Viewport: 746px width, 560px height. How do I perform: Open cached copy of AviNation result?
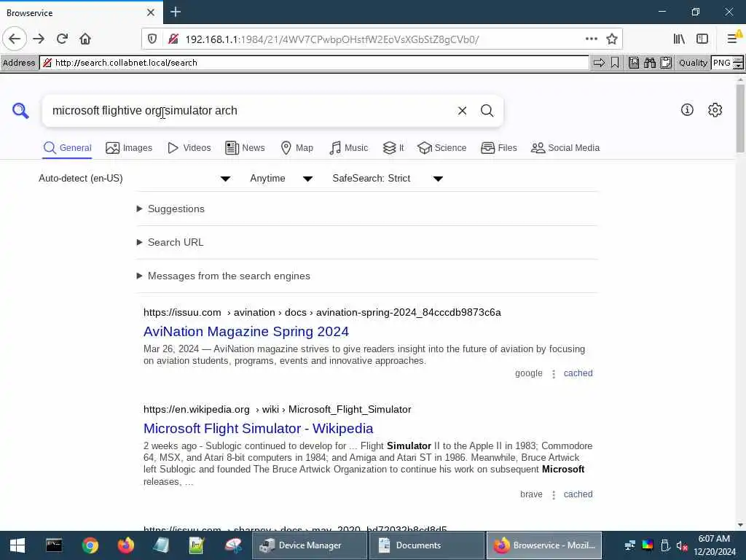point(578,373)
